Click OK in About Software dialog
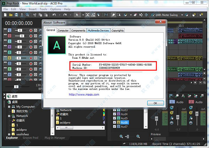209x148 pixels. tap(155, 103)
